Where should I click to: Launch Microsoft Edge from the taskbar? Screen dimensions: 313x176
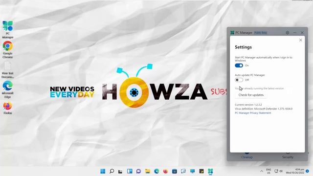156,171
